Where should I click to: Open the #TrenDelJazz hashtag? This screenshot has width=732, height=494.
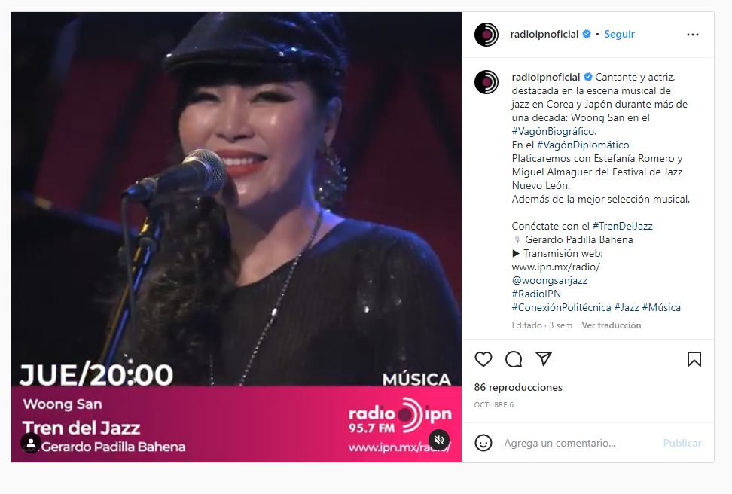pos(622,226)
